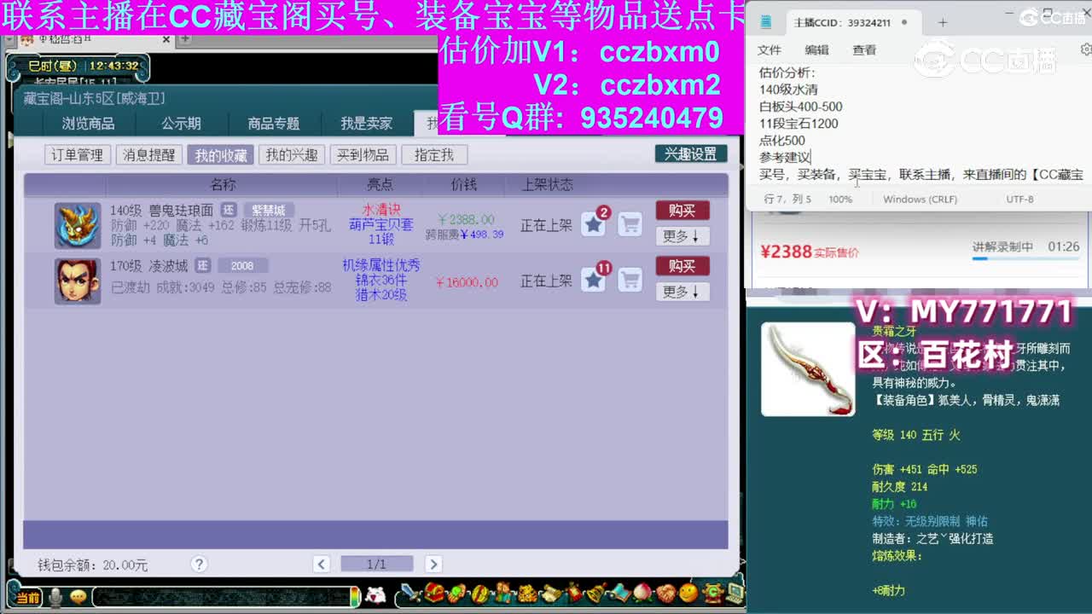Switch to 公示期 tab
The width and height of the screenshot is (1092, 614).
click(x=181, y=124)
